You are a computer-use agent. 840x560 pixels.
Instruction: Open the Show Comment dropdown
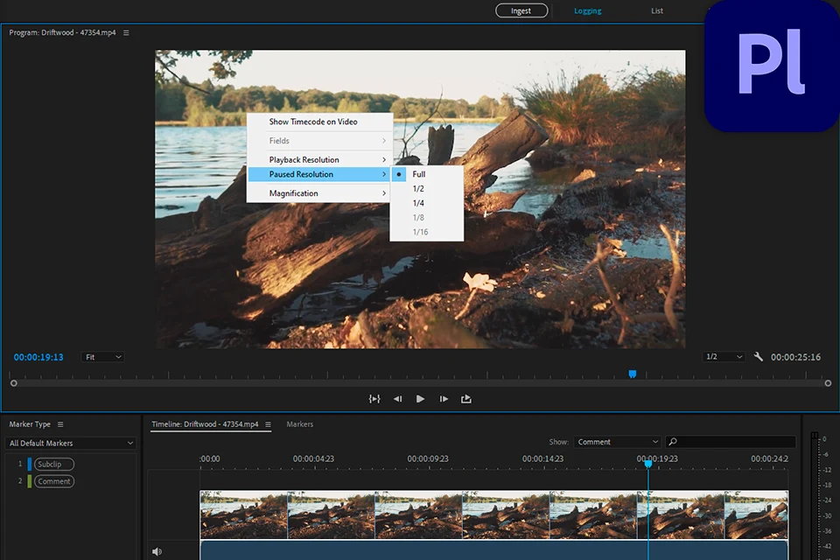click(x=617, y=442)
